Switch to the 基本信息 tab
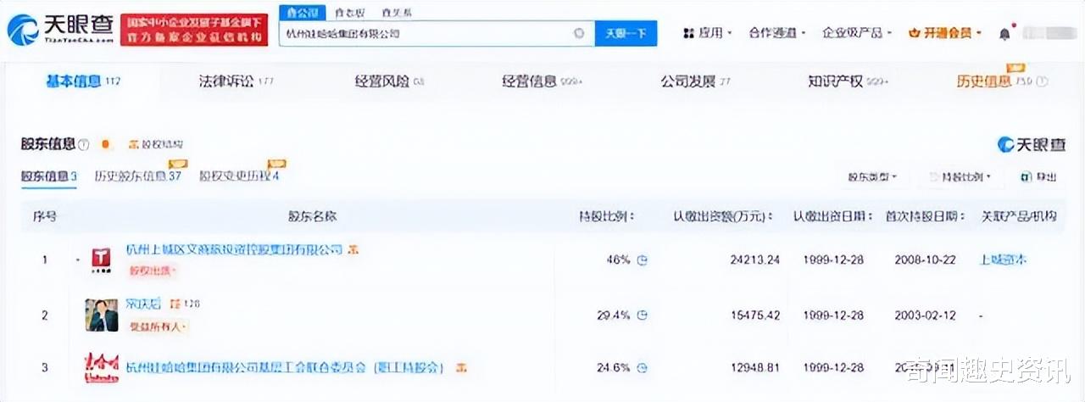The height and width of the screenshot is (402, 1085). [x=83, y=81]
